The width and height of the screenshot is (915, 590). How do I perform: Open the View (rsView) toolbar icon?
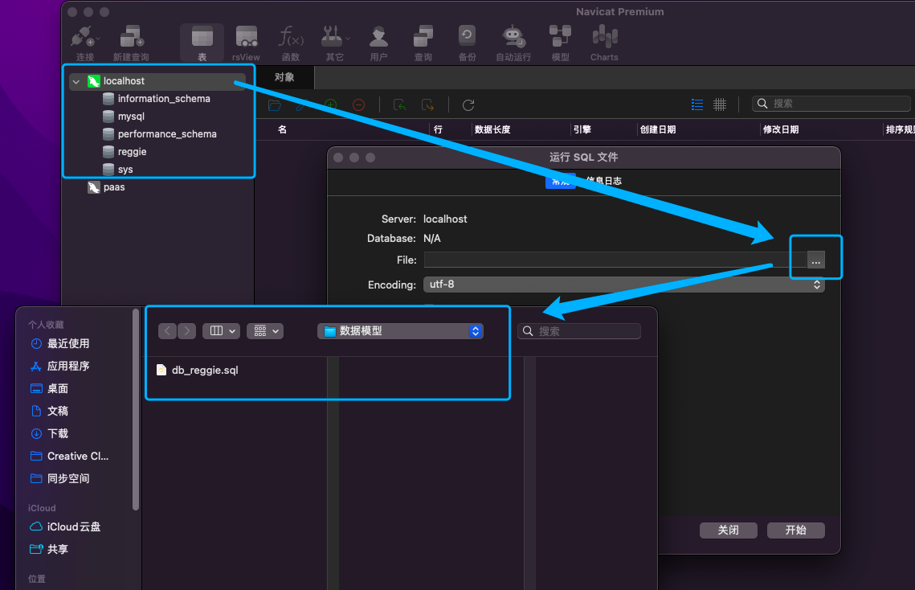point(247,43)
